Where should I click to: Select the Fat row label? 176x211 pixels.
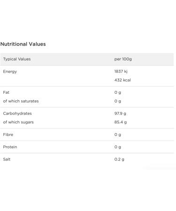point(6,92)
